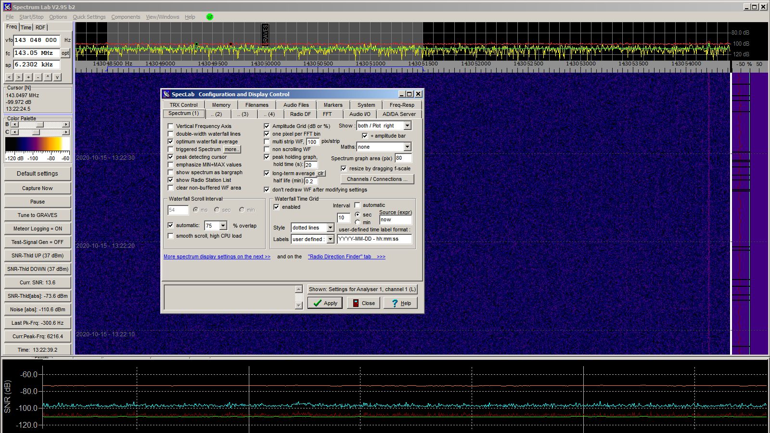
Task: Uncheck optimum waterfall average
Action: click(170, 141)
